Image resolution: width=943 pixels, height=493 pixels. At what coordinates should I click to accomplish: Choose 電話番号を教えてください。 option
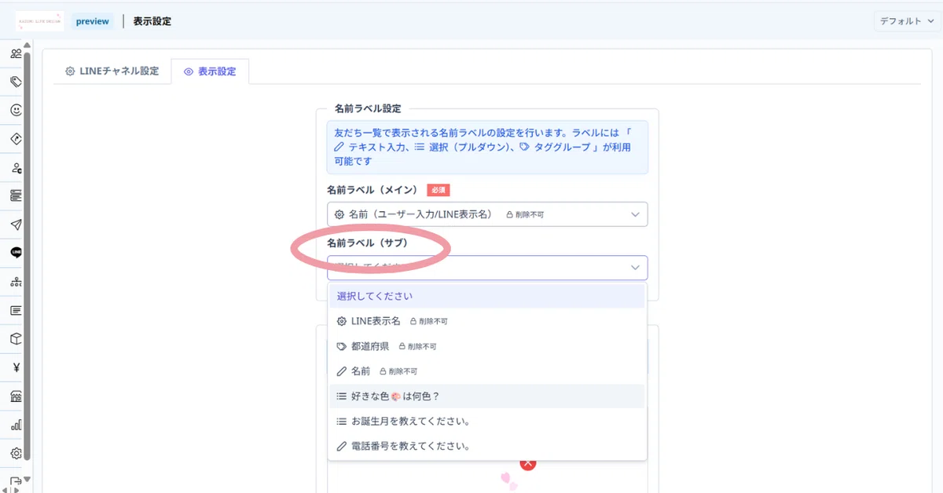point(487,447)
